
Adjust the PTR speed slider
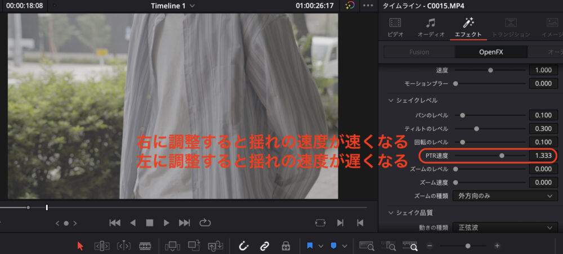[502, 155]
